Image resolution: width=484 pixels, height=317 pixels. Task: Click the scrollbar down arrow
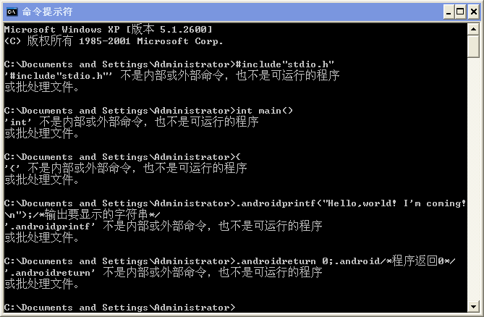tap(473, 306)
